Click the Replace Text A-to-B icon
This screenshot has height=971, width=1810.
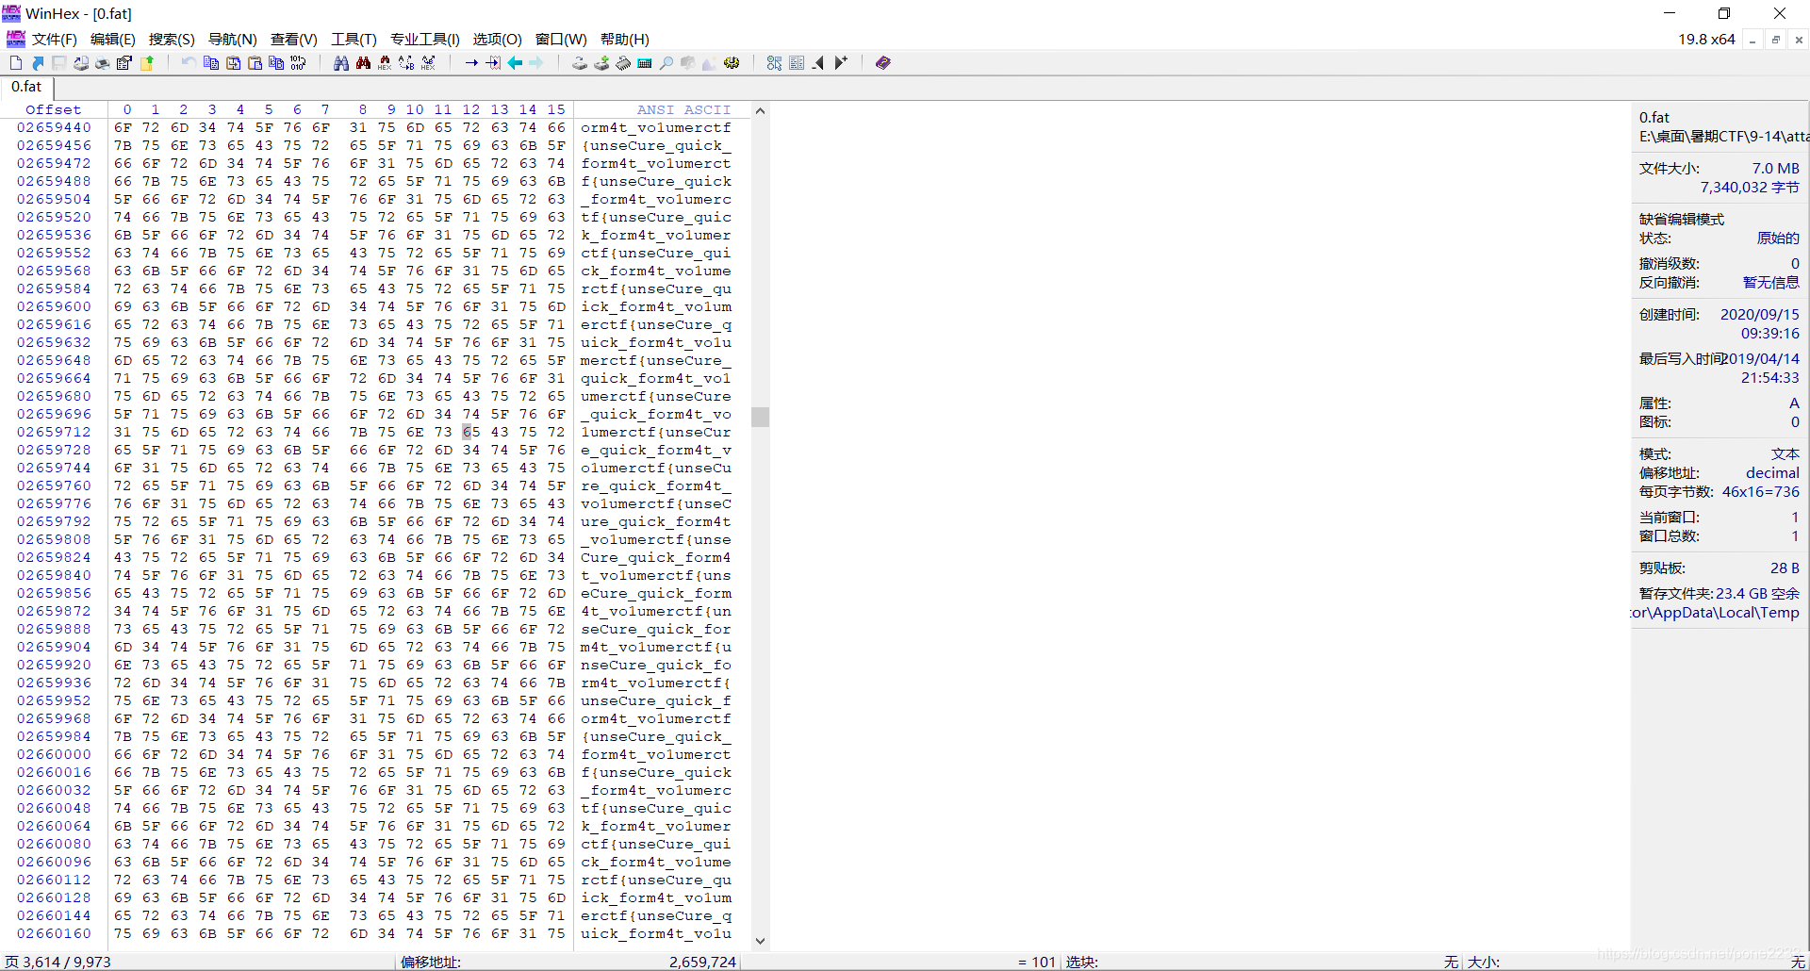coord(406,63)
